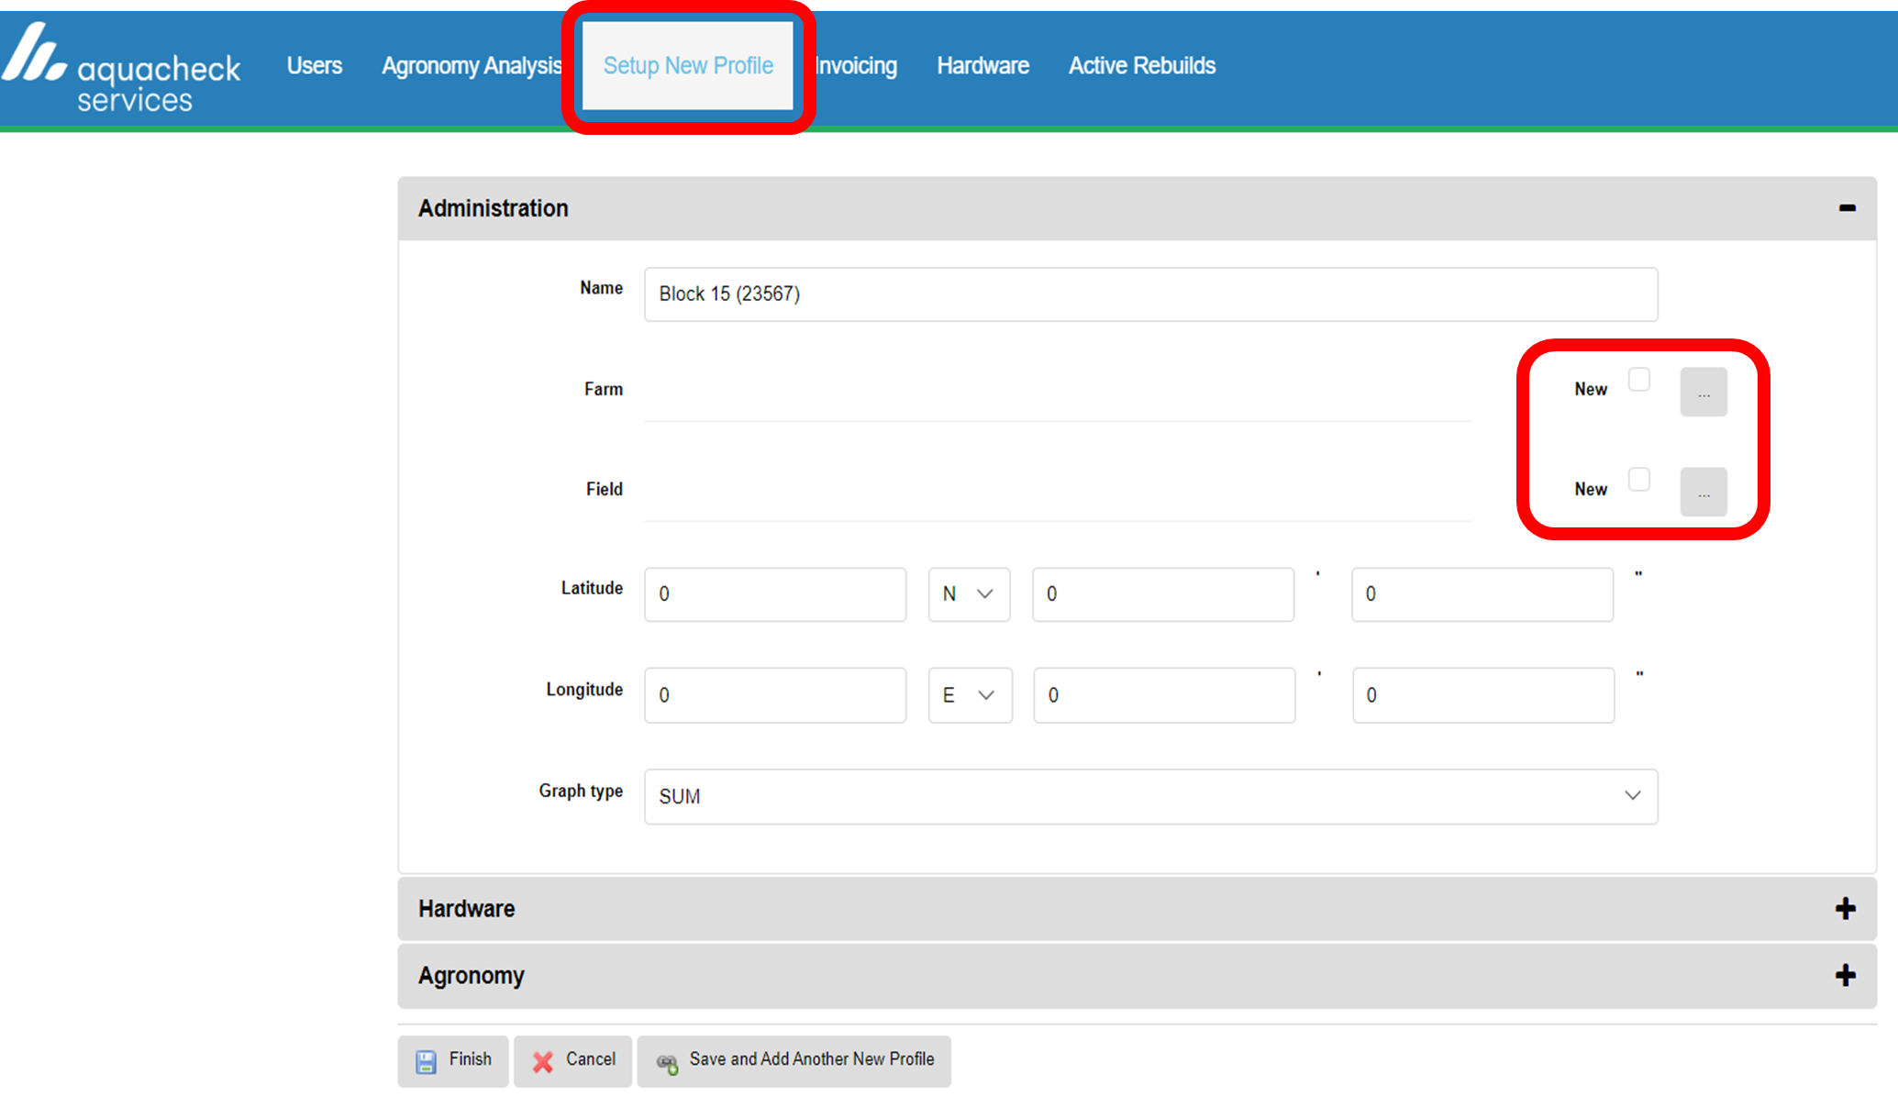Click the Latitude seconds input field

coord(1482,594)
